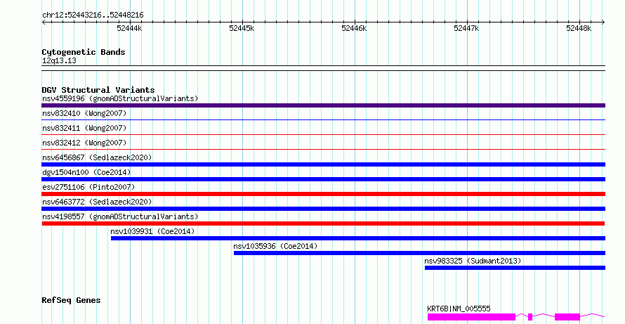
Task: Select the KRT6B magenta exon block
Action: [x=471, y=317]
